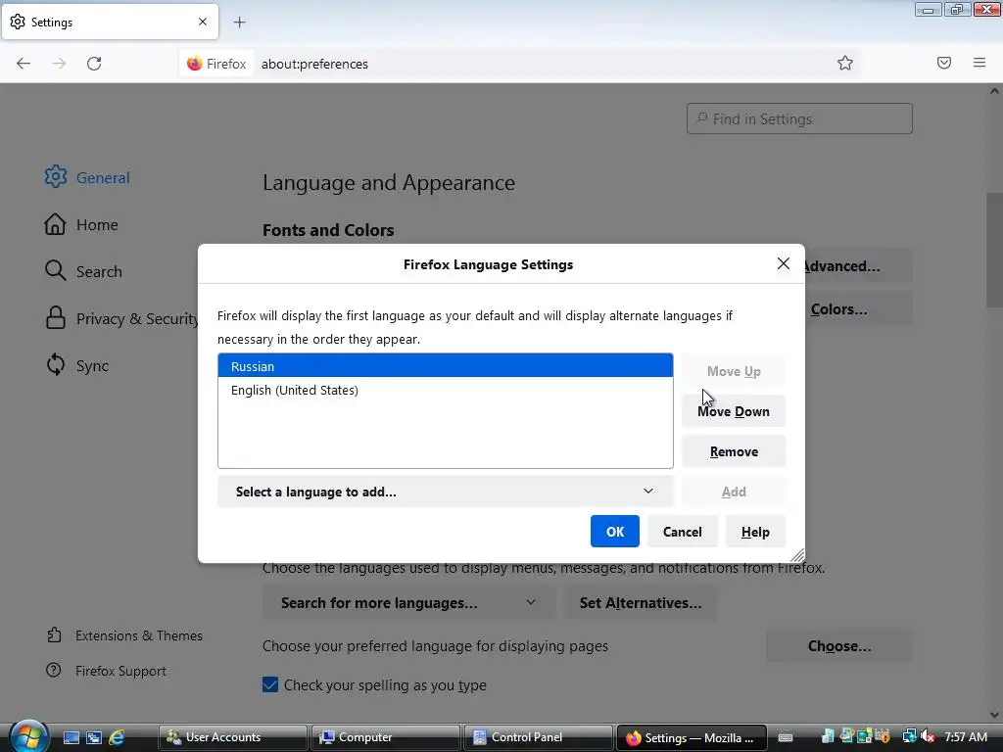Select English (United States) in the list
The image size is (1003, 752).
point(446,390)
